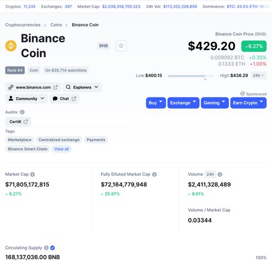Click the Market Cap info icon
Image resolution: width=272 pixels, height=264 pixels.
32,174
